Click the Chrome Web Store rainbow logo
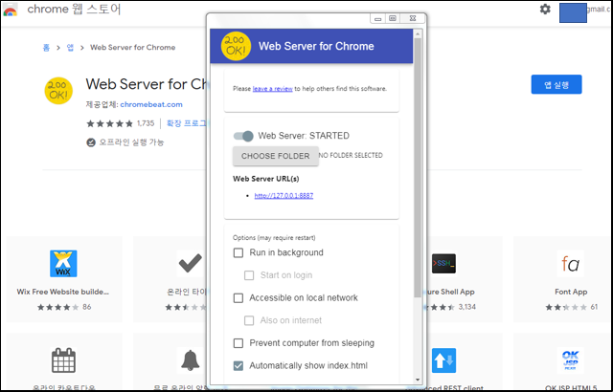The height and width of the screenshot is (392, 613). 10,10
